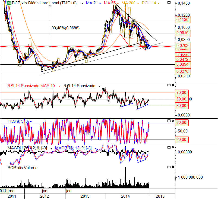The height and width of the screenshot is (199, 218).
Task: Expand the RSI 14 Suavizado options arrow
Action: (x=99, y=86)
